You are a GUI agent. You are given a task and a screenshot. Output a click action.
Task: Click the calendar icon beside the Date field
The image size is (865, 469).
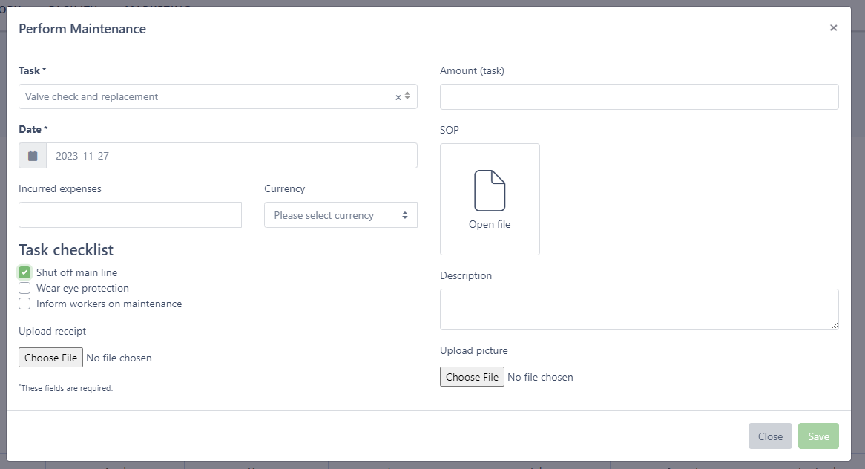33,156
